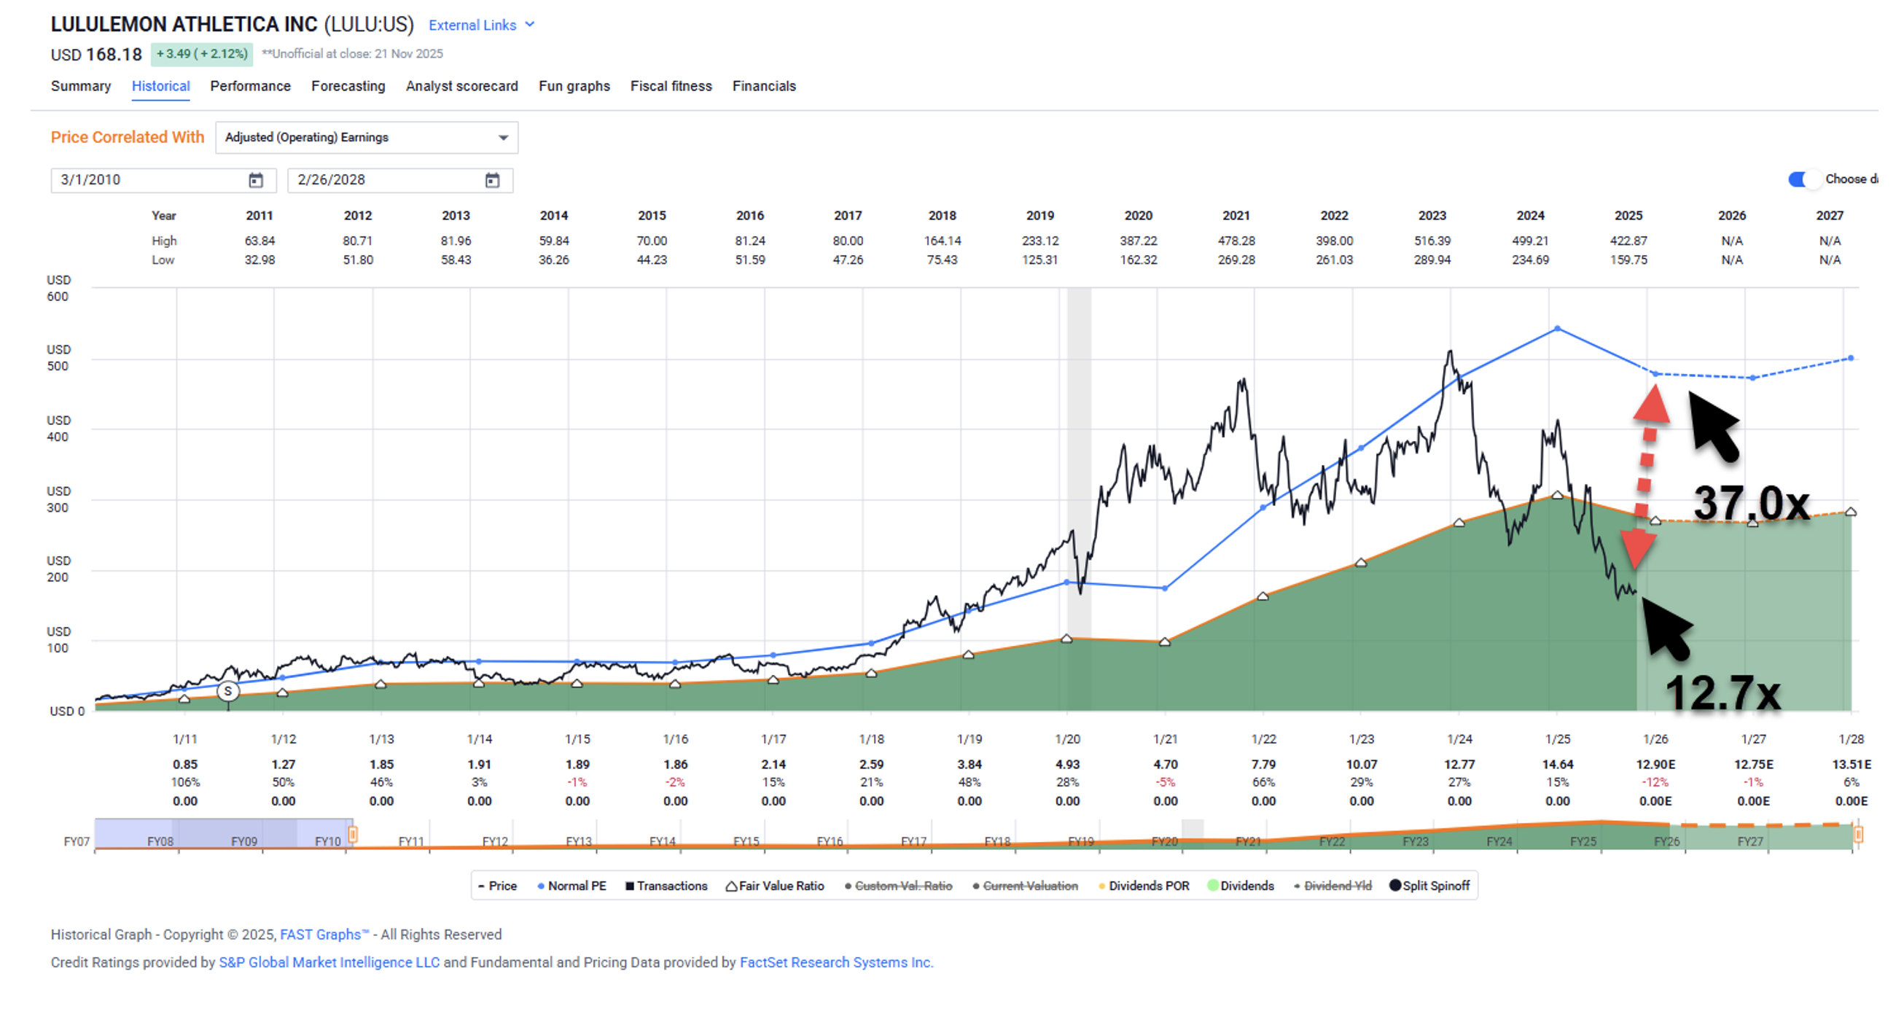Click the Split Spinoff legend circle
The width and height of the screenshot is (1904, 1022).
click(x=1394, y=885)
